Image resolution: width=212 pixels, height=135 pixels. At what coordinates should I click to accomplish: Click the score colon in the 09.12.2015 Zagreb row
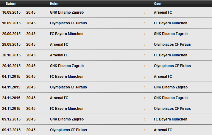(145, 119)
